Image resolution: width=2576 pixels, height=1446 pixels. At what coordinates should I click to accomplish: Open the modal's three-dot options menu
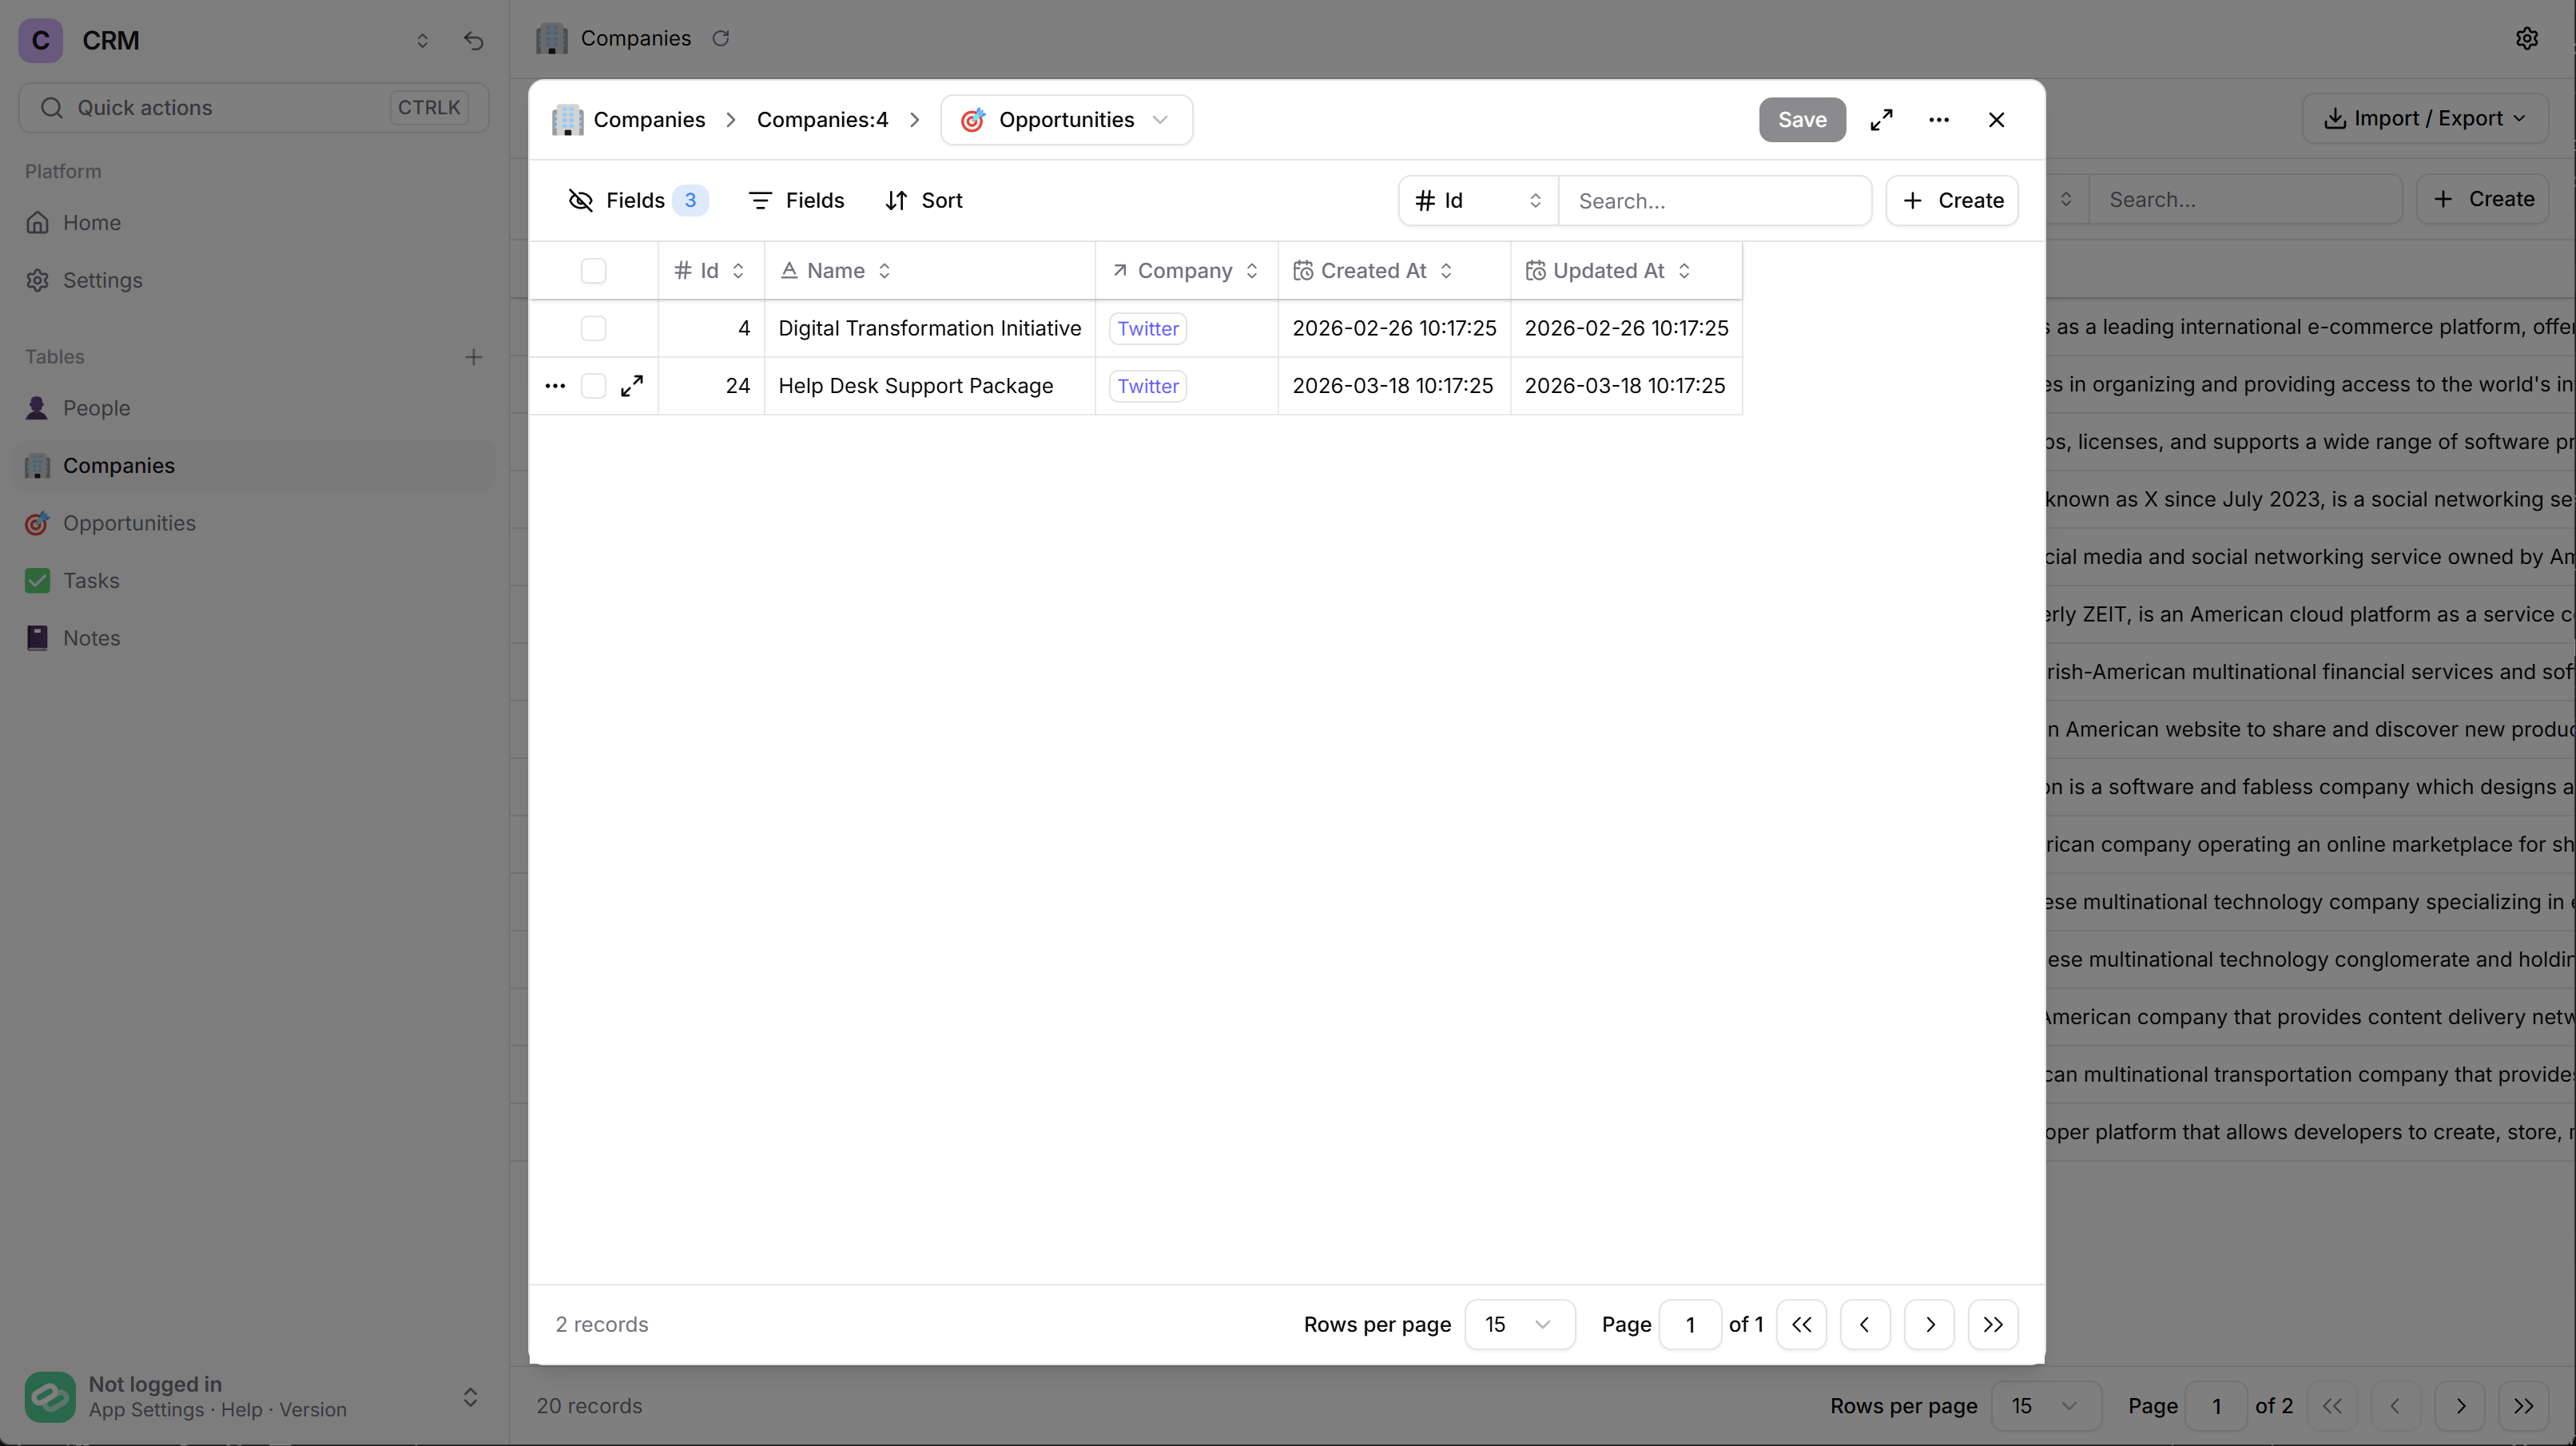click(x=1938, y=120)
